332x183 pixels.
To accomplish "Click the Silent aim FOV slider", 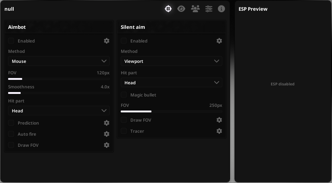I will (171, 111).
